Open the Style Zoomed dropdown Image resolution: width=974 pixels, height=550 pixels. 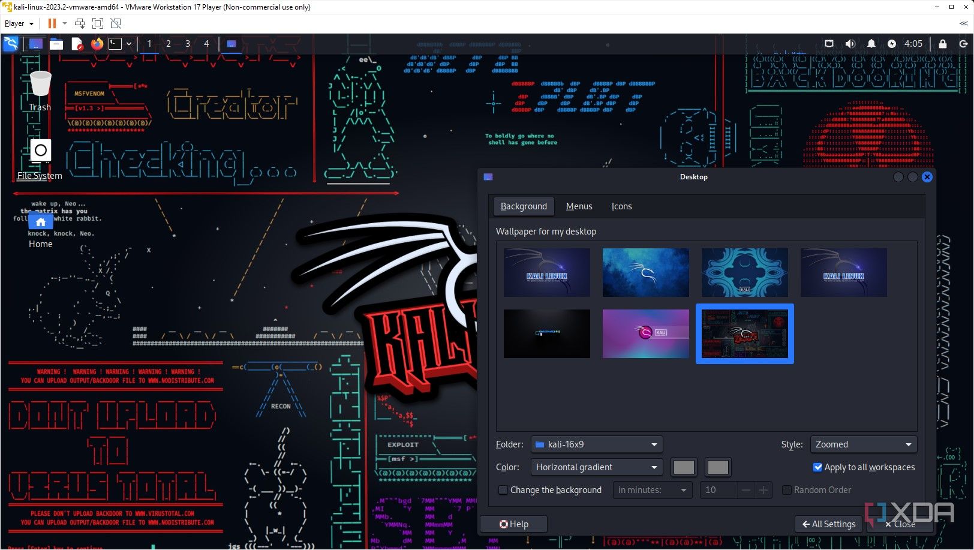(x=863, y=444)
